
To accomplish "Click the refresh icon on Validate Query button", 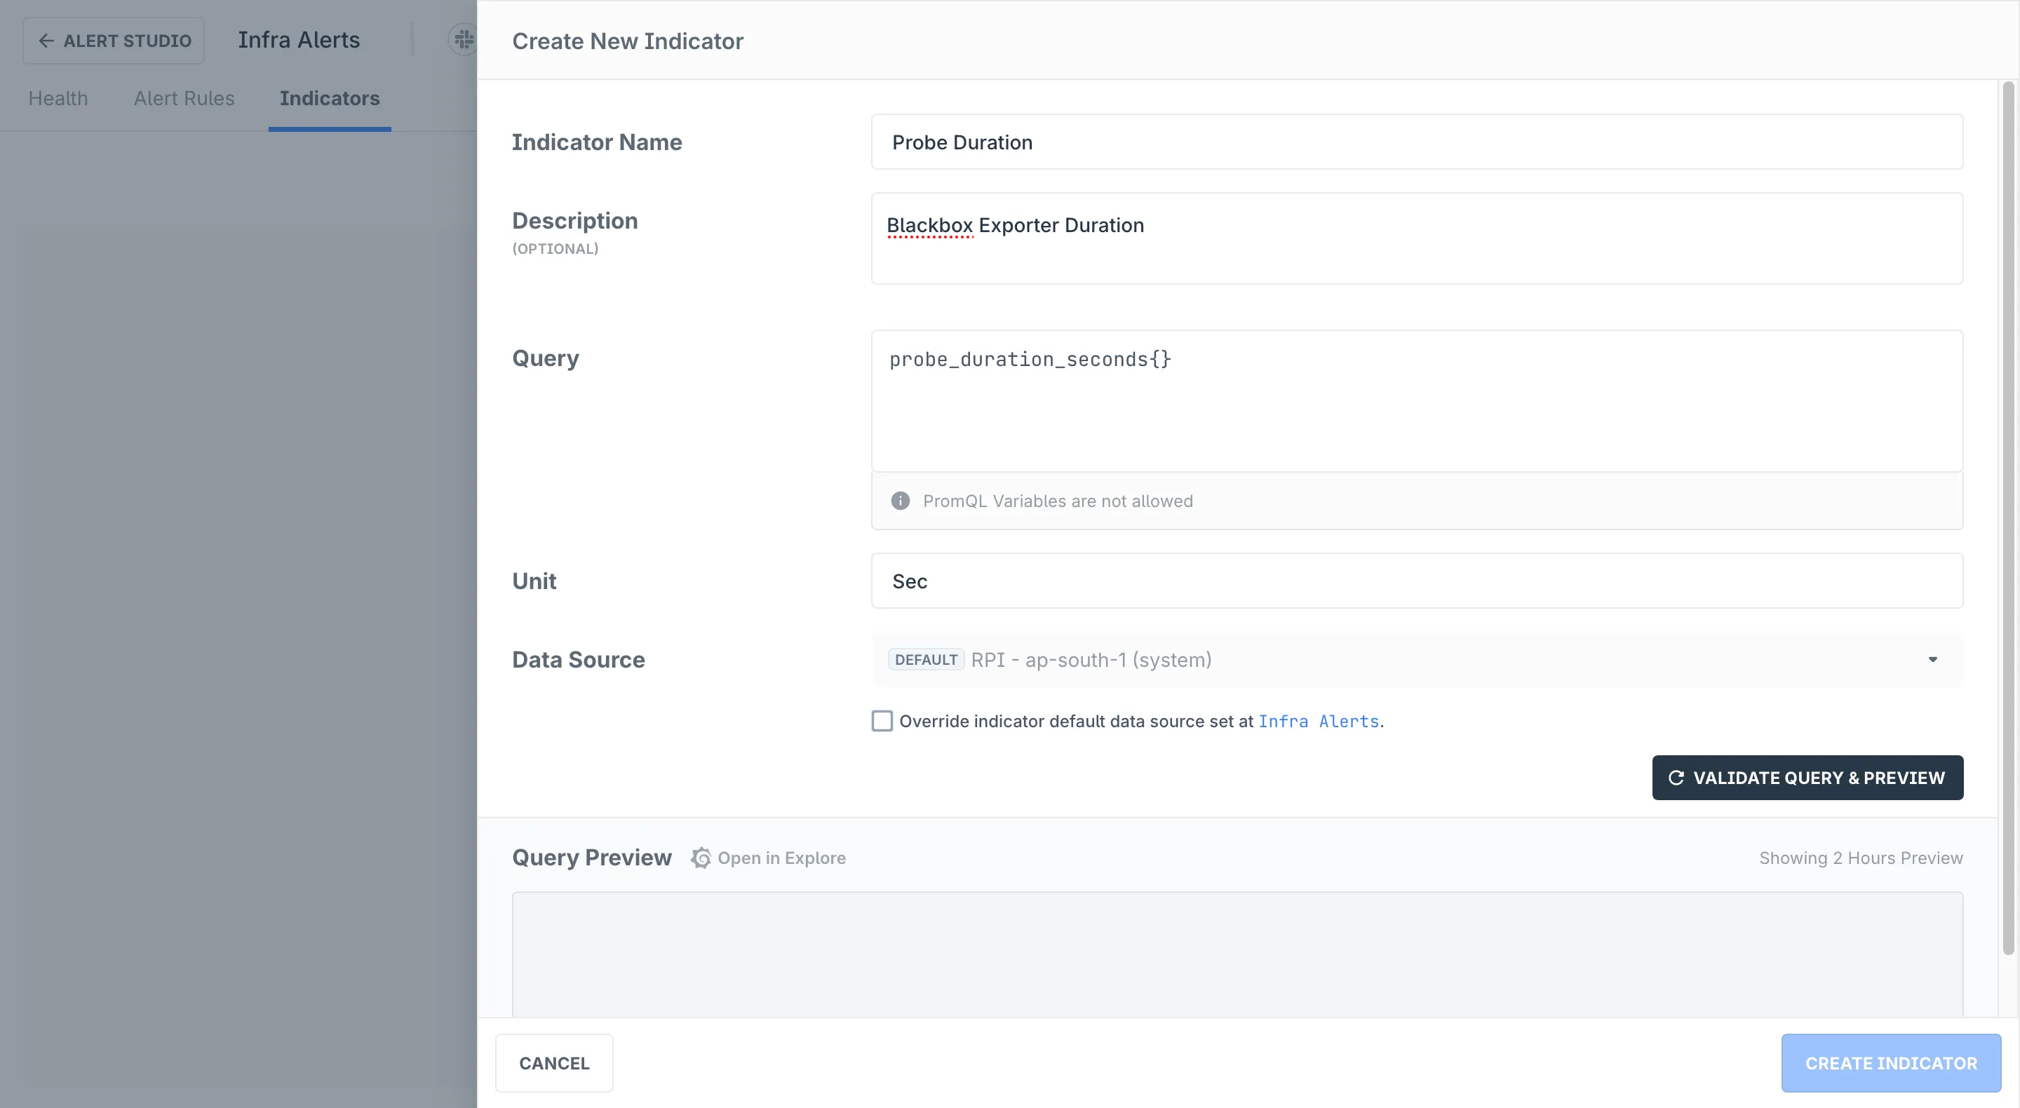I will pos(1676,778).
